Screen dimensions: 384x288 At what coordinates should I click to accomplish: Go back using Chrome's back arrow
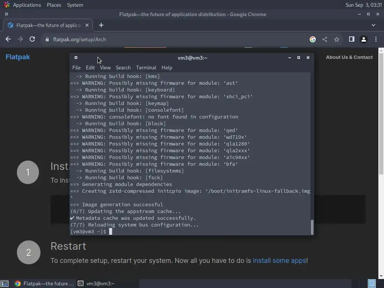click(x=8, y=39)
